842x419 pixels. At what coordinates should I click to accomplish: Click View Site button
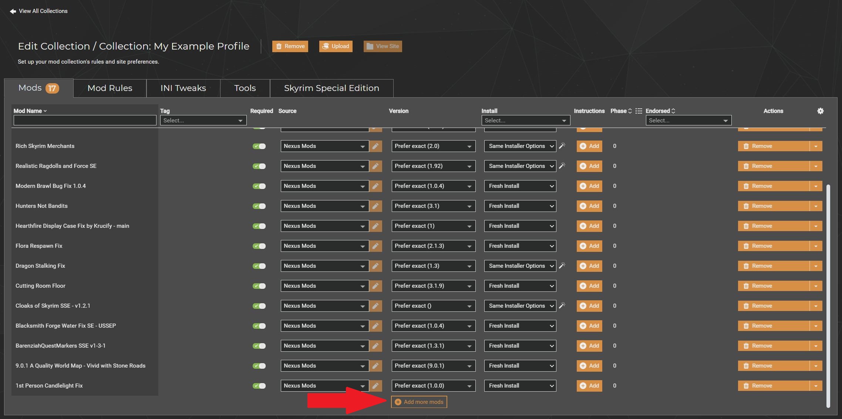pos(383,46)
